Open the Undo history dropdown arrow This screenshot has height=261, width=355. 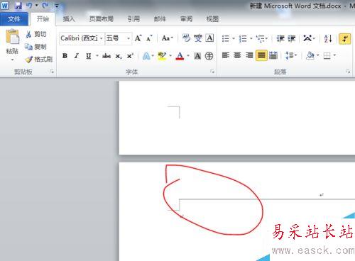point(37,5)
